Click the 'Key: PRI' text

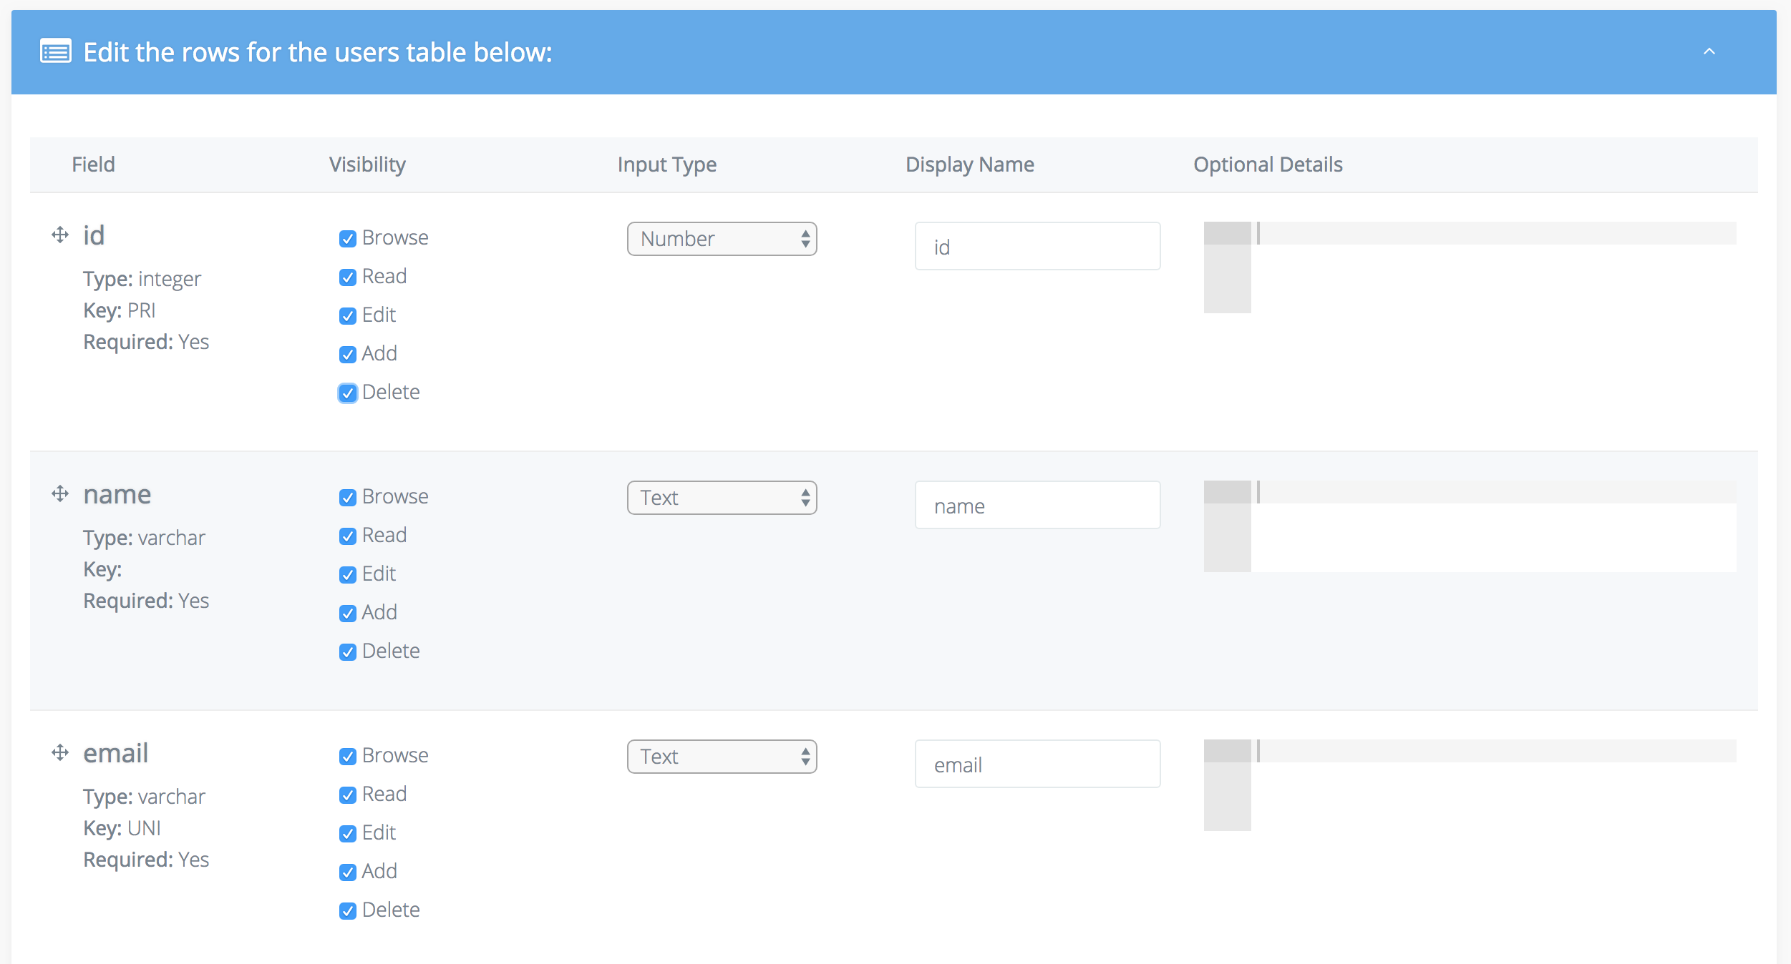point(119,310)
